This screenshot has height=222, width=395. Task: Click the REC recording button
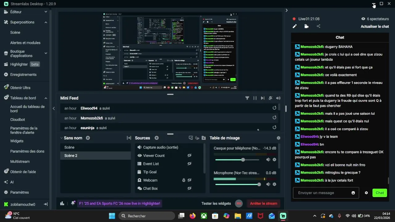tap(239, 203)
